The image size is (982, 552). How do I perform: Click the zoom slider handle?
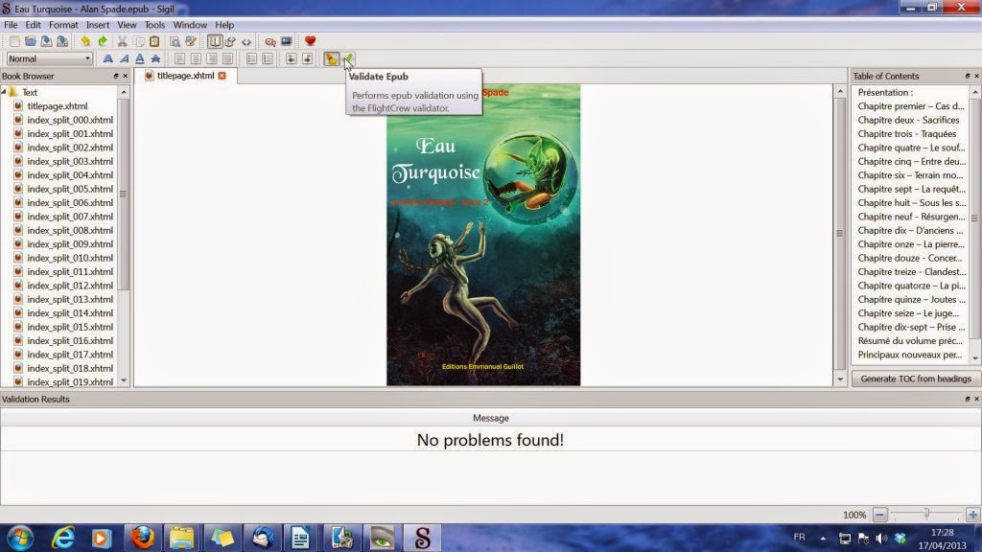(x=926, y=514)
